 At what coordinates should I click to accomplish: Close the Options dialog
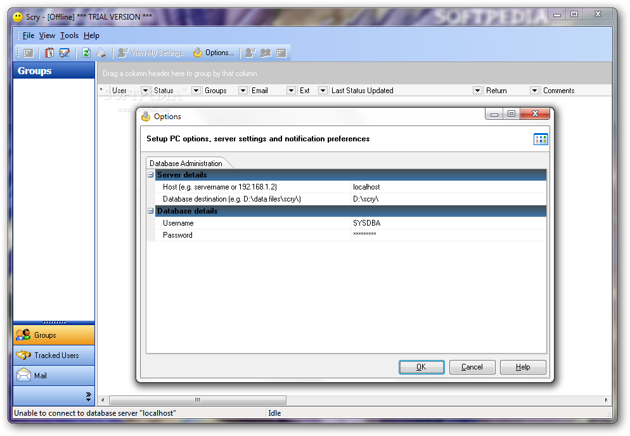tap(535, 113)
